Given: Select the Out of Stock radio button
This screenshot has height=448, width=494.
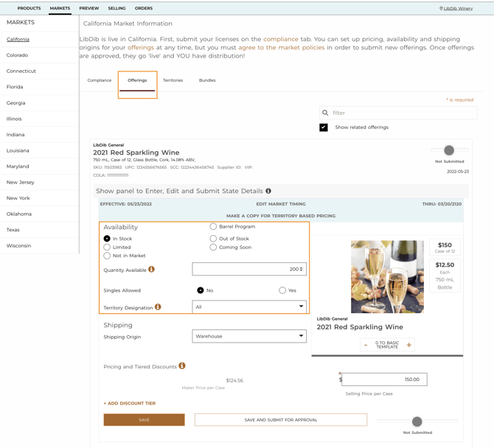Looking at the screenshot, I should point(213,238).
